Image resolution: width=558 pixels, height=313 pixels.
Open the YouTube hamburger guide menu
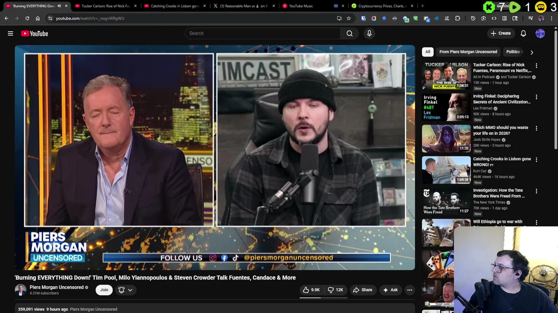pyautogui.click(x=10, y=33)
